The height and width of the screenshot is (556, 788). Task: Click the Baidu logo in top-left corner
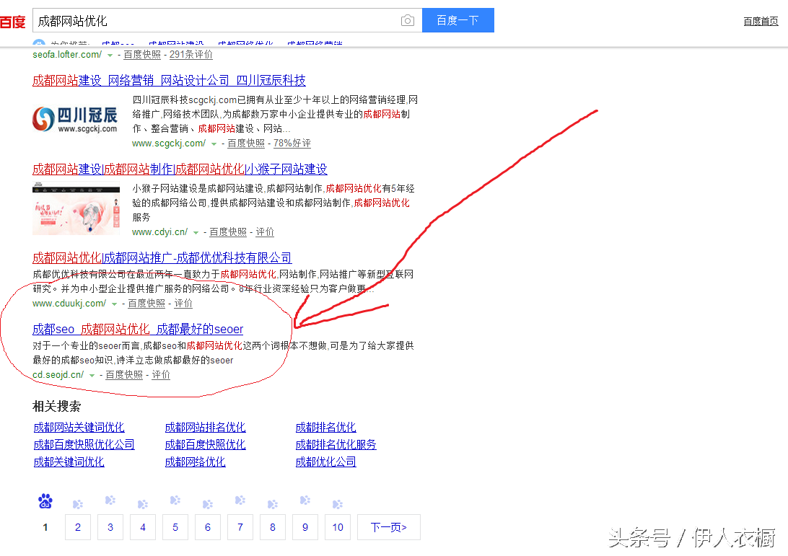click(x=12, y=20)
